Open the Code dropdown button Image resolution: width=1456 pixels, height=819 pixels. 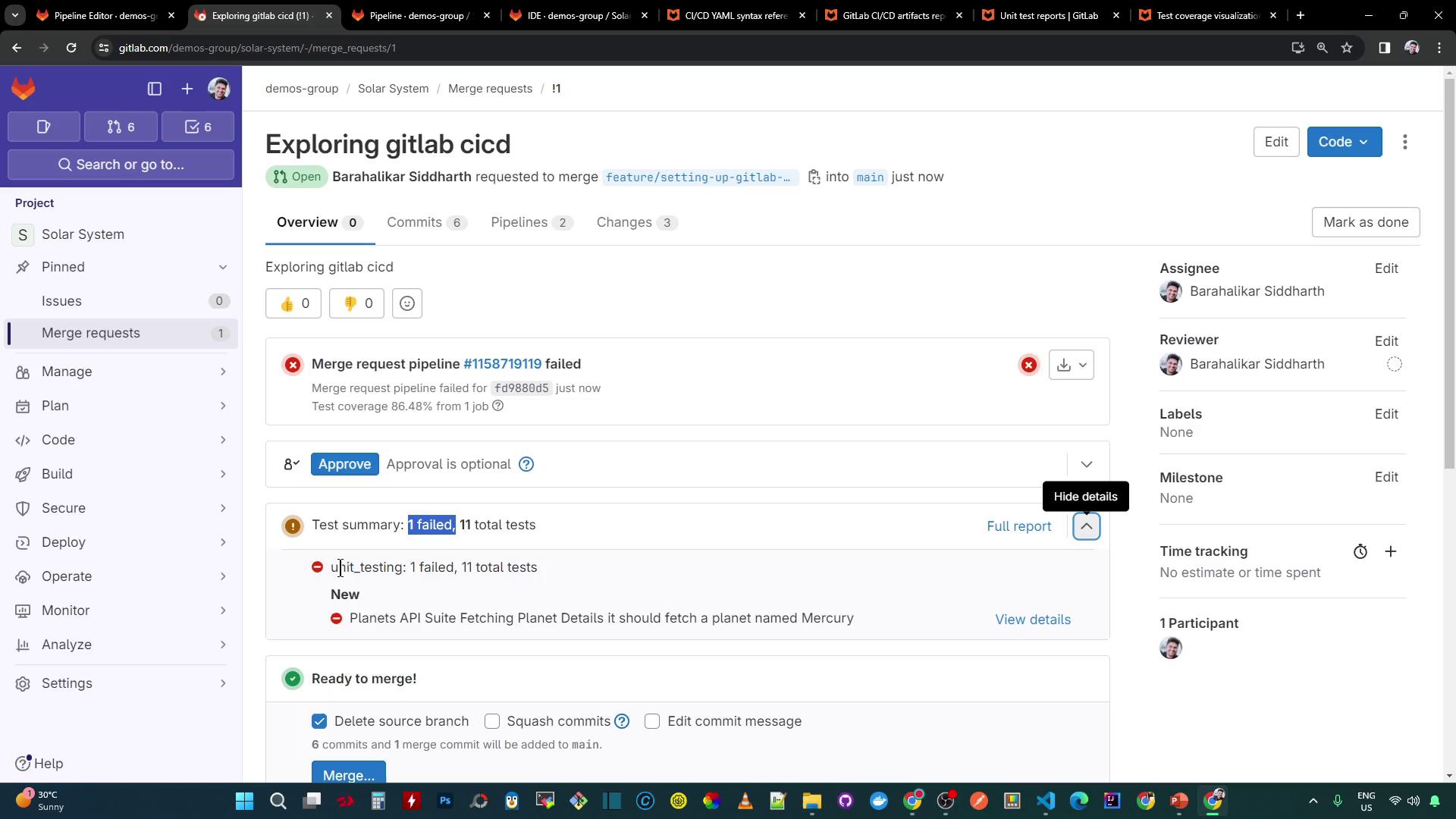[1344, 143]
